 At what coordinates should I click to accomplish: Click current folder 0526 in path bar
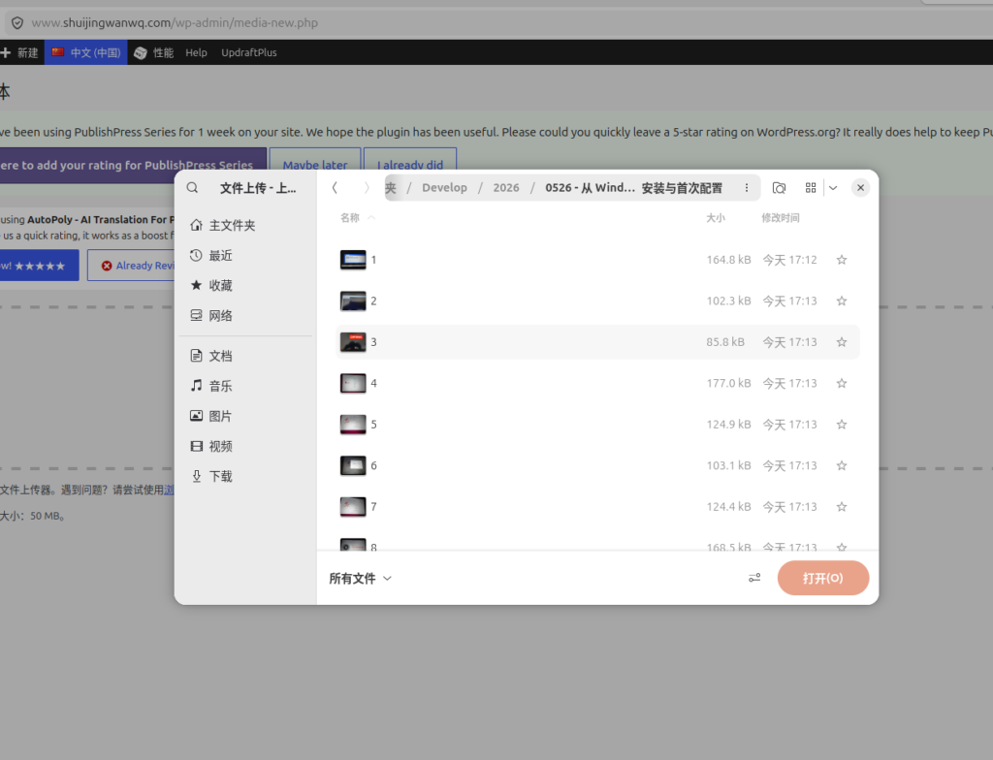point(633,187)
